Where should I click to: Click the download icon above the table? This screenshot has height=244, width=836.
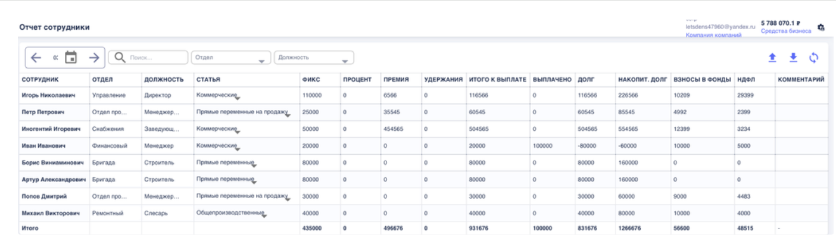793,58
